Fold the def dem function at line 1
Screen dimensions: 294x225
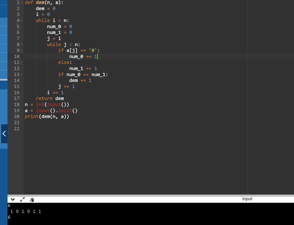pos(22,3)
